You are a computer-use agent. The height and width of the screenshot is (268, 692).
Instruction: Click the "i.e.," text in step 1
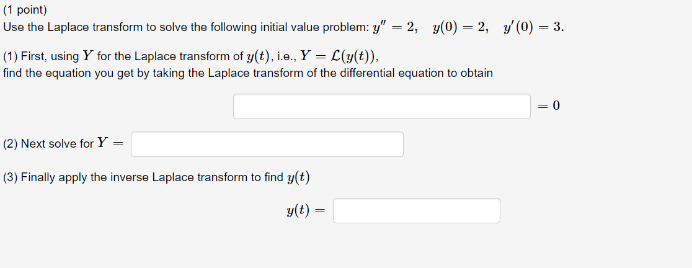pyautogui.click(x=287, y=56)
